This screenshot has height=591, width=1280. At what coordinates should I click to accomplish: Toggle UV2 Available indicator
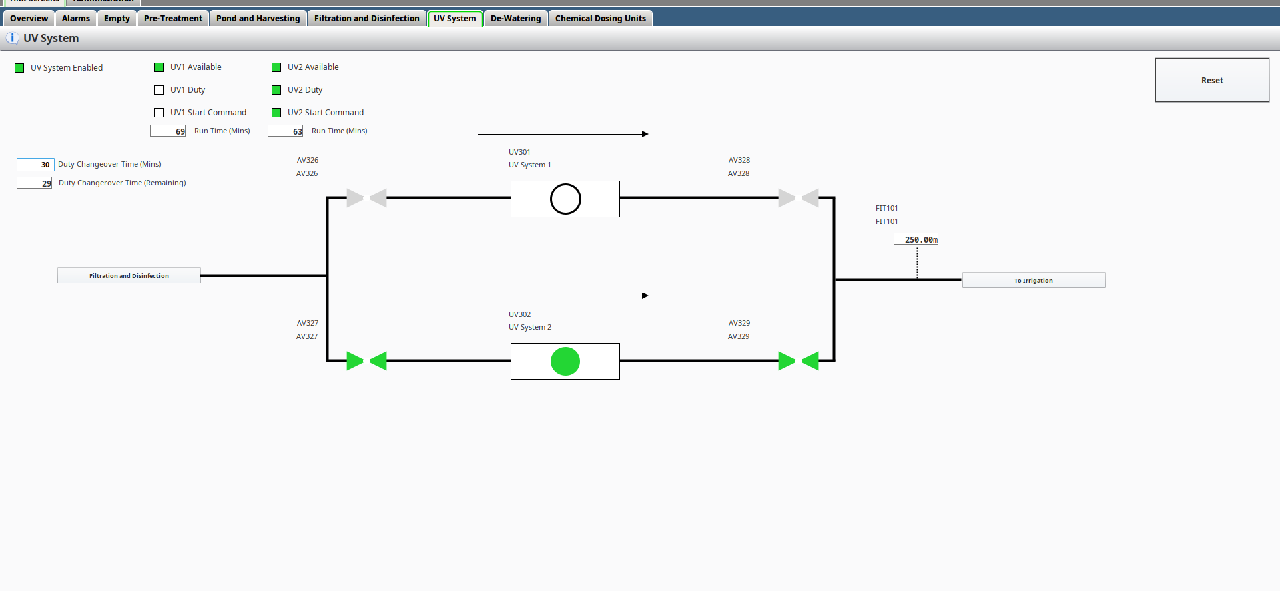[x=276, y=67]
